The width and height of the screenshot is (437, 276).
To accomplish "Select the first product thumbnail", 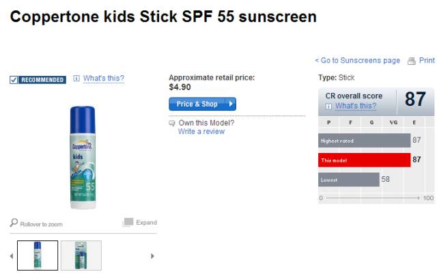I will pyautogui.click(x=37, y=256).
